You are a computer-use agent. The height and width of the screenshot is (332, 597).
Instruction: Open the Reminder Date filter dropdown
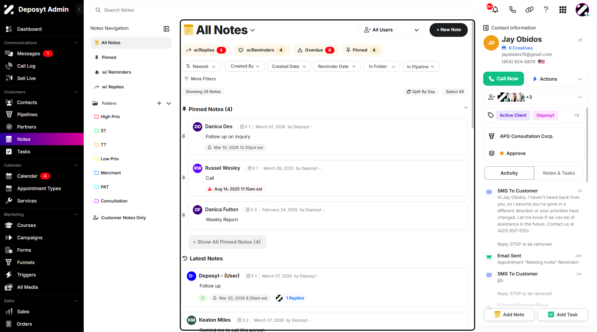[x=337, y=66]
